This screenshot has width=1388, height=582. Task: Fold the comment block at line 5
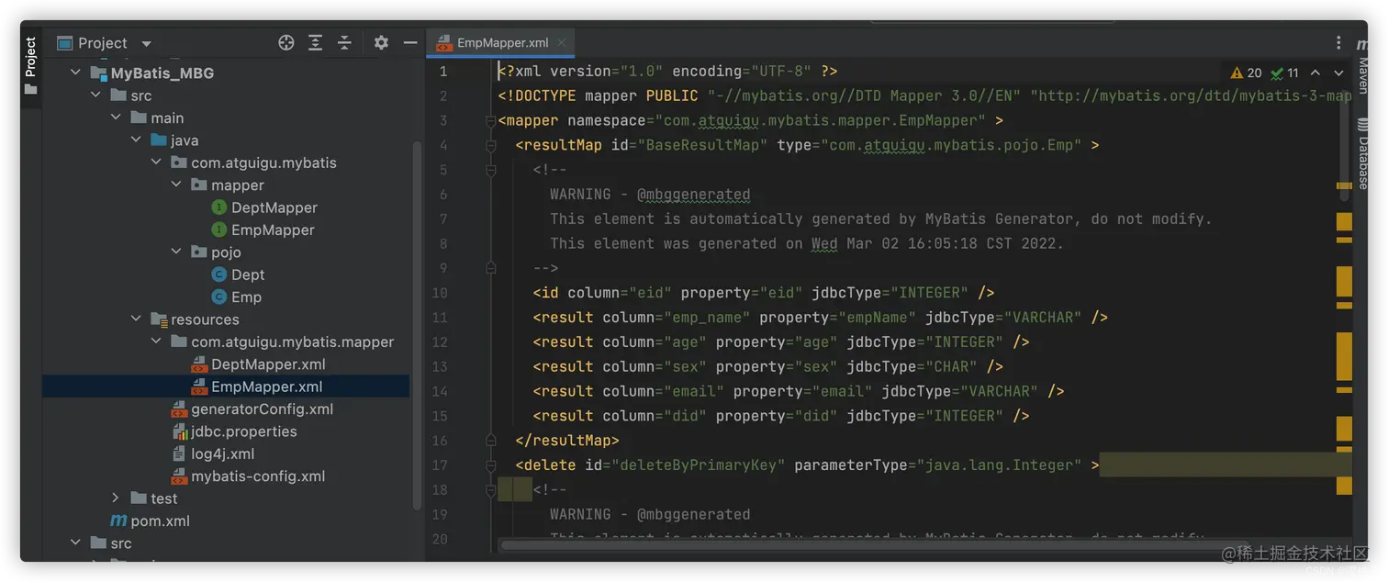click(490, 170)
